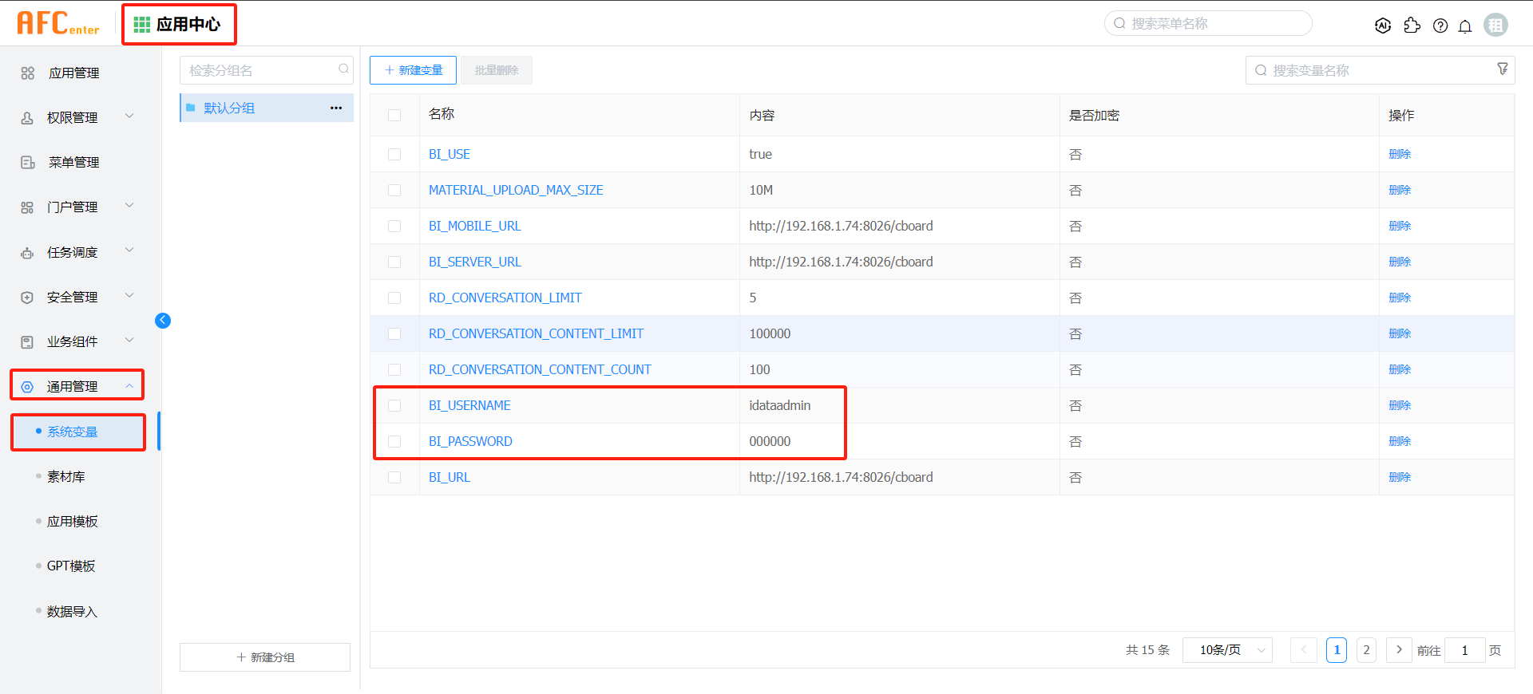Go to page 2 of results

click(x=1366, y=650)
